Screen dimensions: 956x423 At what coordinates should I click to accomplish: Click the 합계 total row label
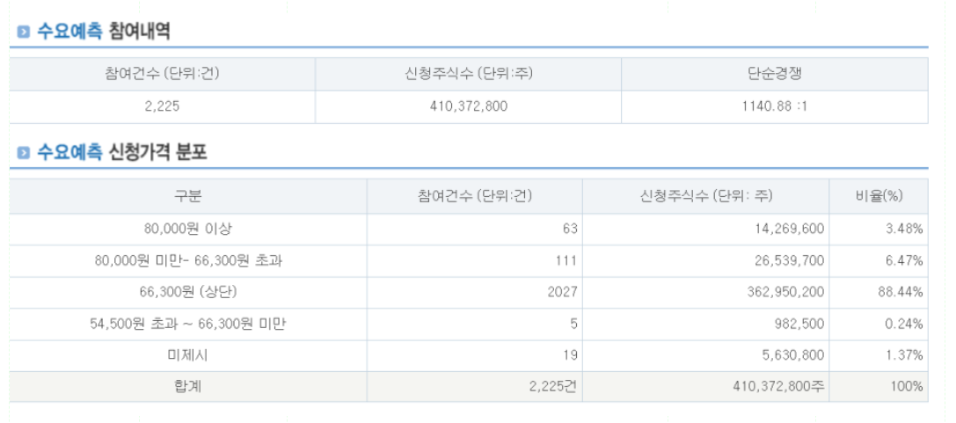[x=188, y=386]
